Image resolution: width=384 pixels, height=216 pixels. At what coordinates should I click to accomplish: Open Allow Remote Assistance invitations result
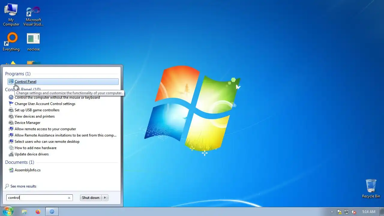(63, 135)
